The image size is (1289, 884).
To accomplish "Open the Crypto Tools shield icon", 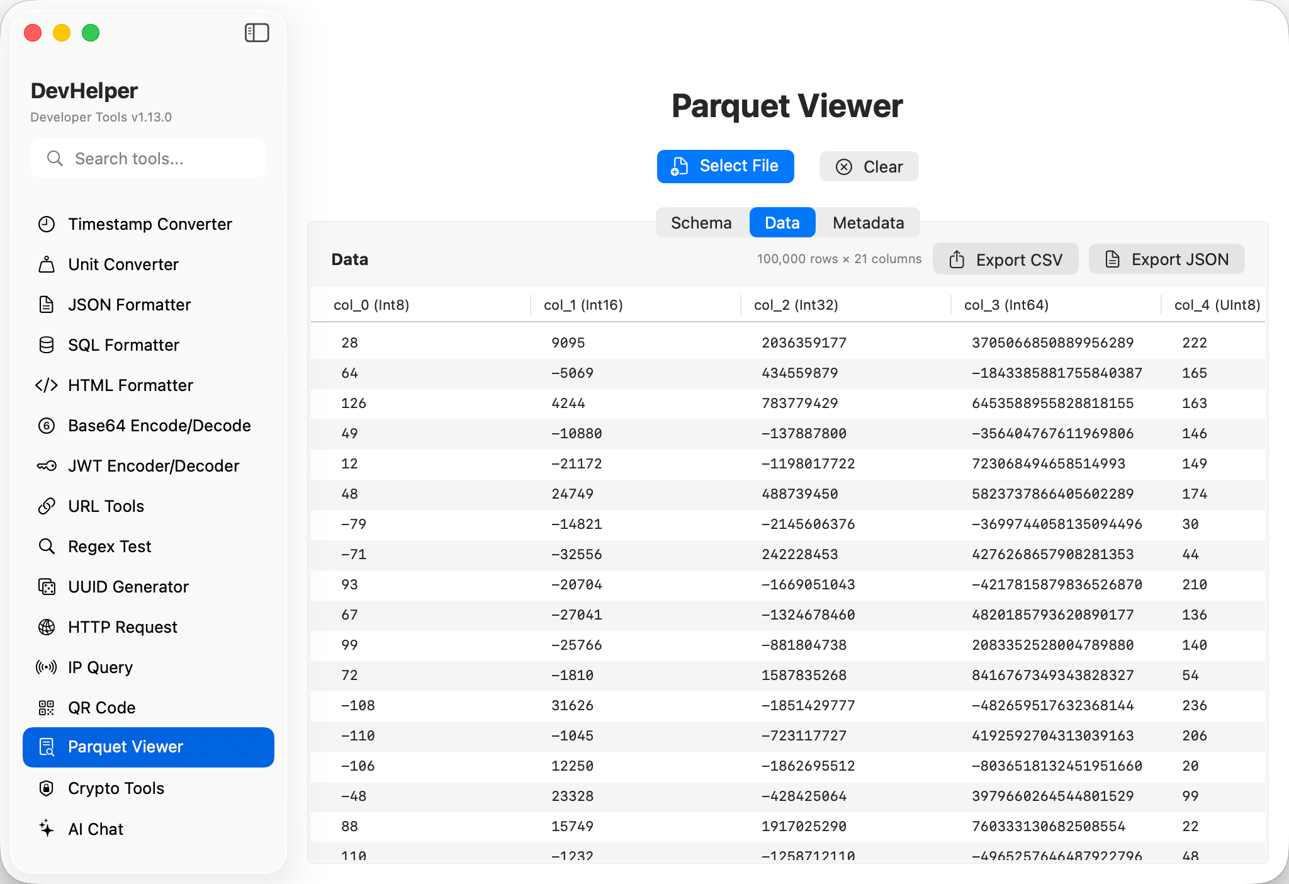I will [x=47, y=788].
